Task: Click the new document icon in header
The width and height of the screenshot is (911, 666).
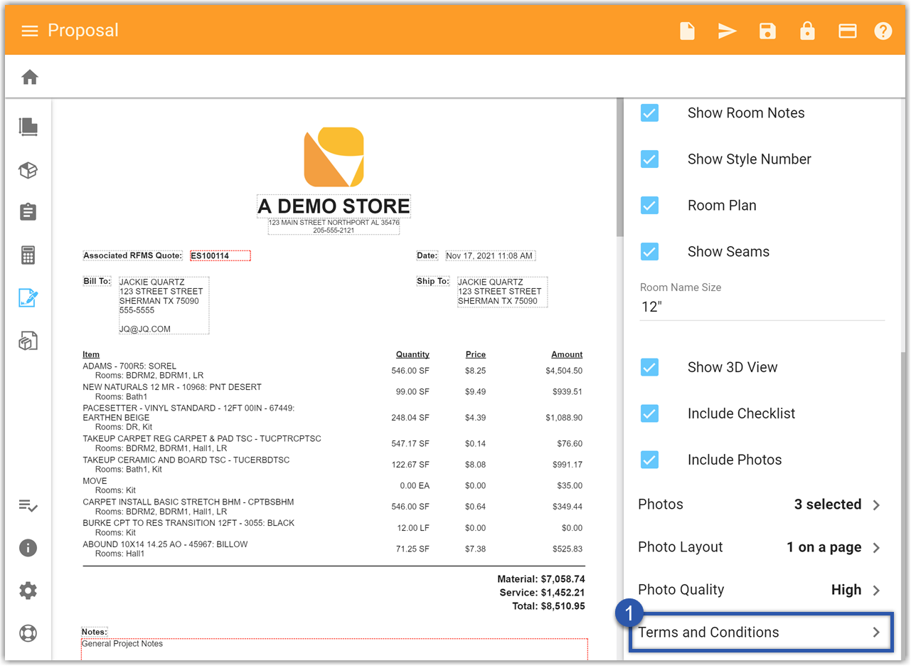Action: (x=687, y=31)
